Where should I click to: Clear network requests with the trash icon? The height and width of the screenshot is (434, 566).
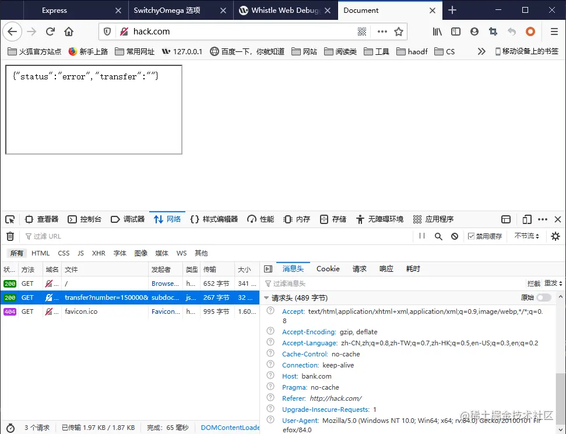(x=9, y=236)
